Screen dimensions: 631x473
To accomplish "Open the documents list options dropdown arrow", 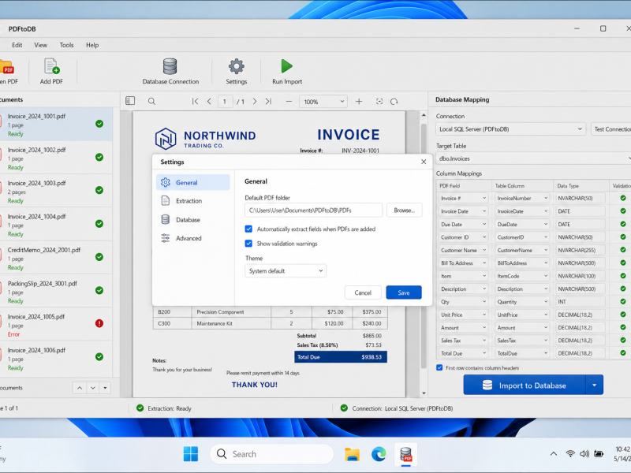I will point(105,388).
